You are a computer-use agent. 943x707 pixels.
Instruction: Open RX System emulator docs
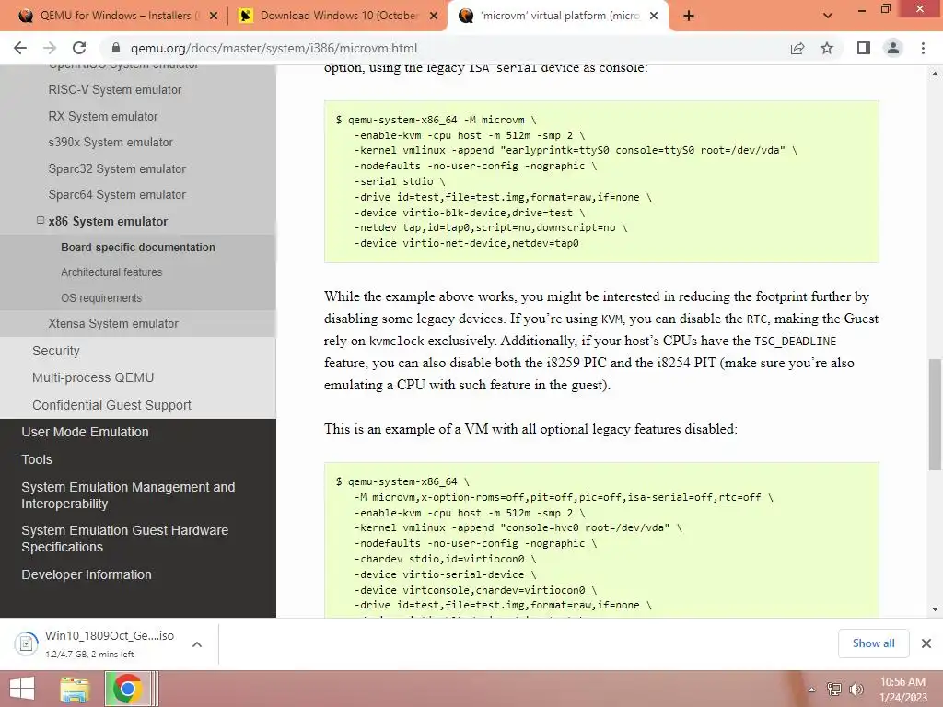(x=103, y=116)
